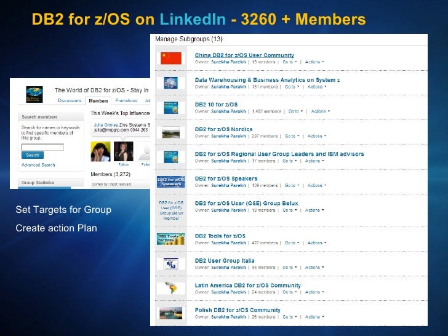448x336 pixels.
Task: Click the '427 members' count text
Action: 265,243
